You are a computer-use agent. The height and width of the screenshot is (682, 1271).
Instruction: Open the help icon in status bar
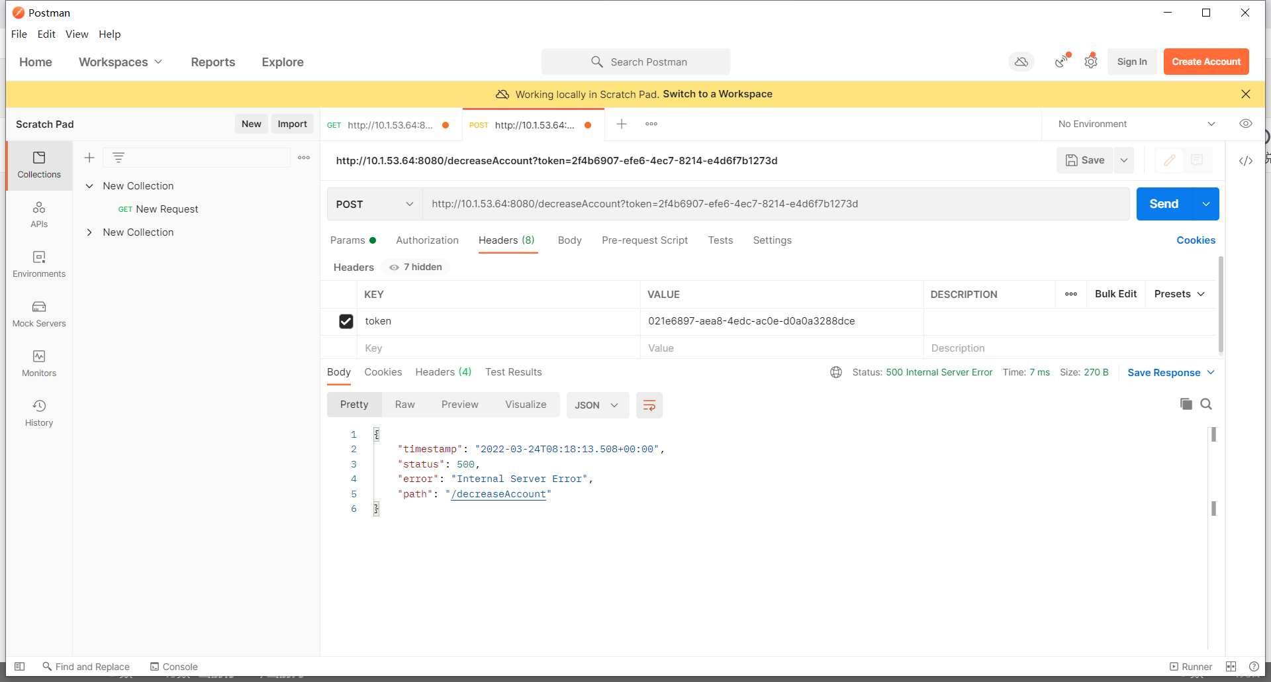point(1254,667)
